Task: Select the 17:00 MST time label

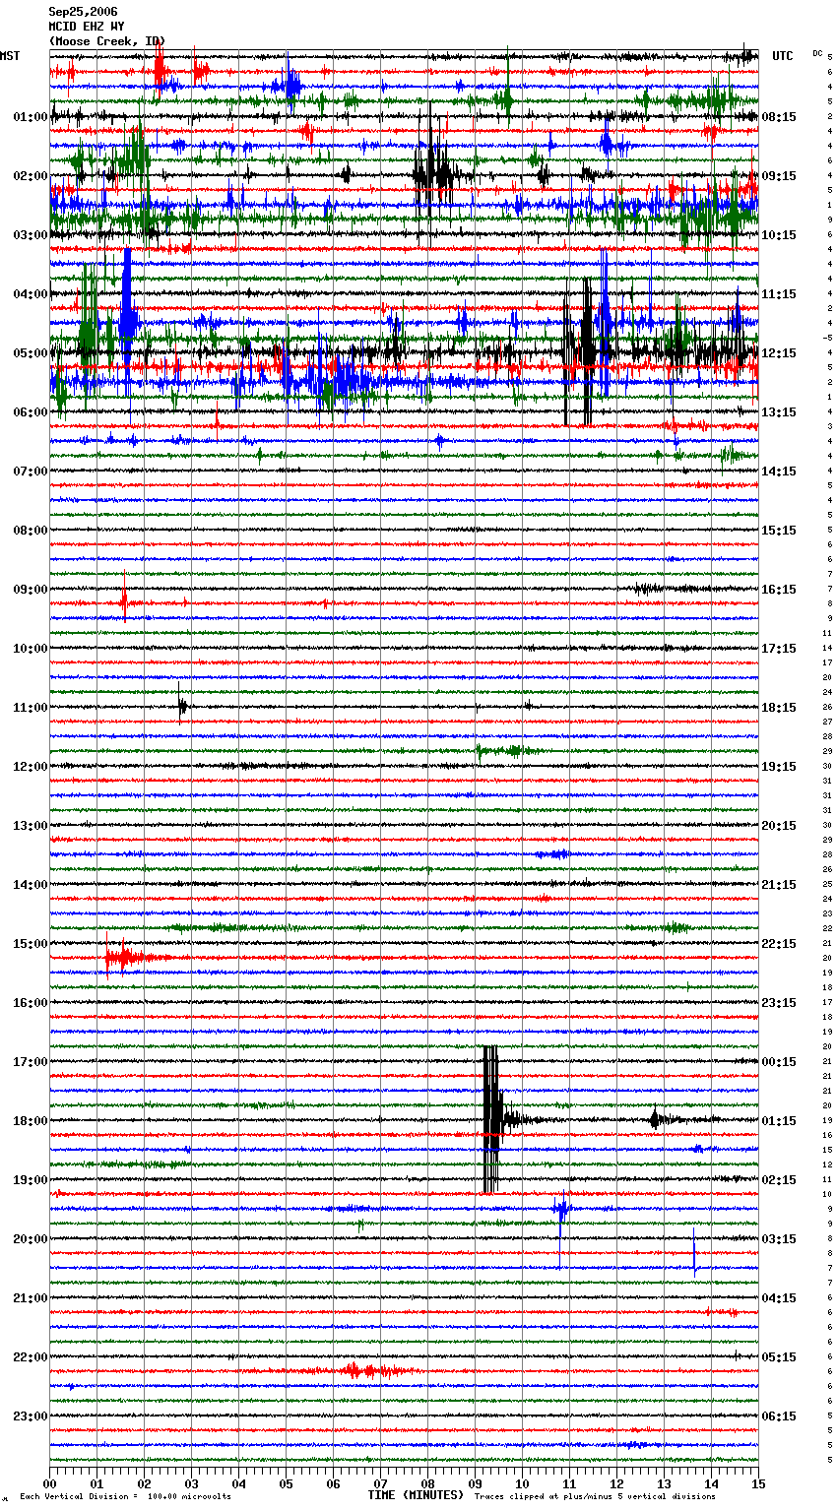Action: tap(30, 1062)
